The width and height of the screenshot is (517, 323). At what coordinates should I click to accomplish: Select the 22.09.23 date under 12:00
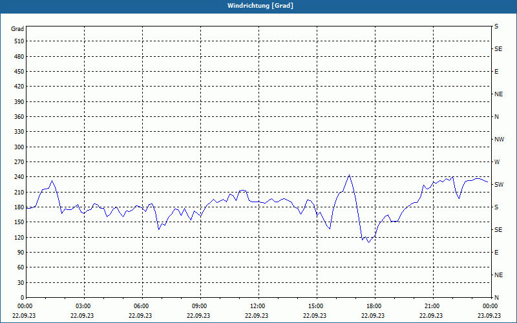tap(257, 315)
